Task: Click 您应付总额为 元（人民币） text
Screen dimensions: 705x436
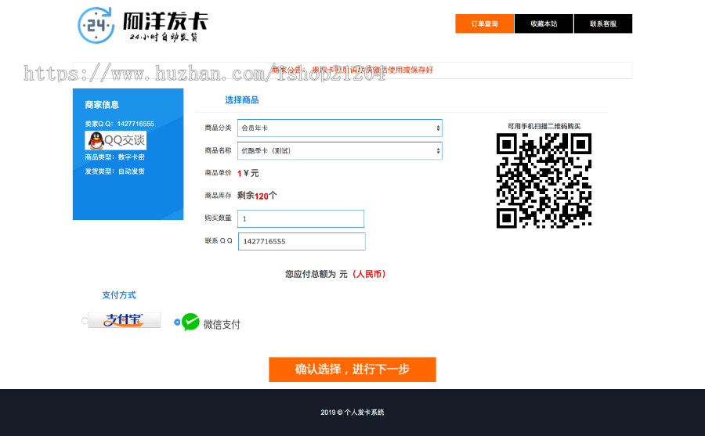Action: (335, 274)
